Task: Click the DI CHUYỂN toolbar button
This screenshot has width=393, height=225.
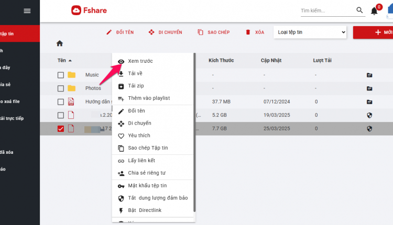Action: click(x=165, y=32)
